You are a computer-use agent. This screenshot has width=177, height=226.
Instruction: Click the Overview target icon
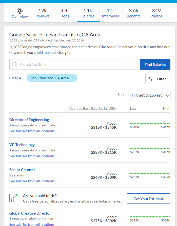(x=20, y=11)
